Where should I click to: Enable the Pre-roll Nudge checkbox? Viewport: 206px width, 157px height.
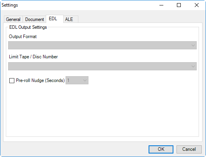point(12,80)
